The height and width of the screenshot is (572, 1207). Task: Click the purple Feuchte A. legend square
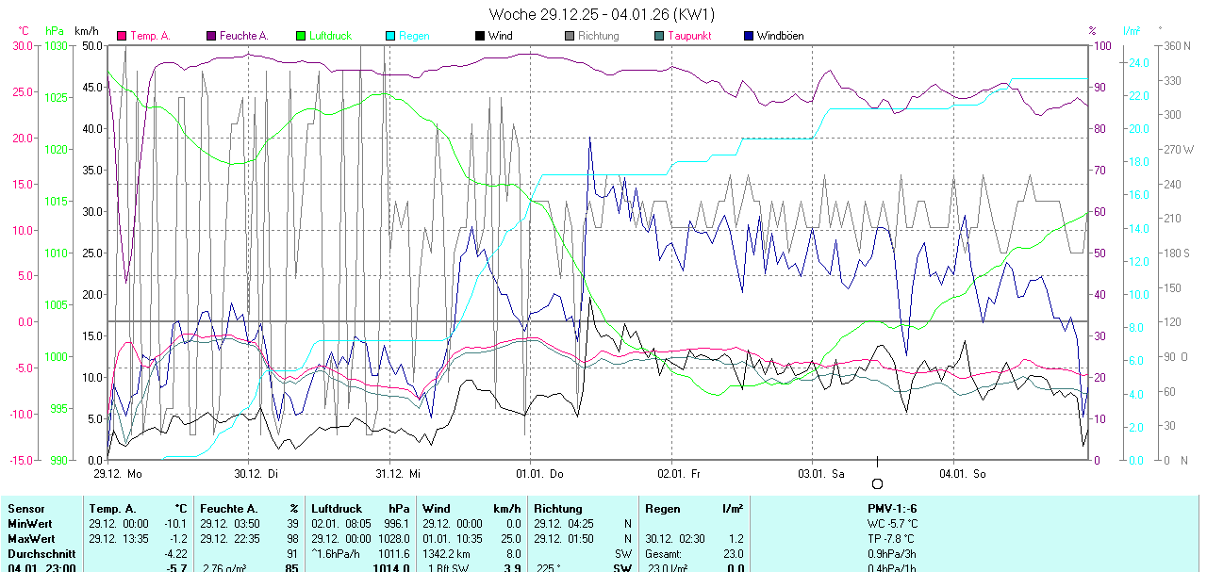(211, 36)
